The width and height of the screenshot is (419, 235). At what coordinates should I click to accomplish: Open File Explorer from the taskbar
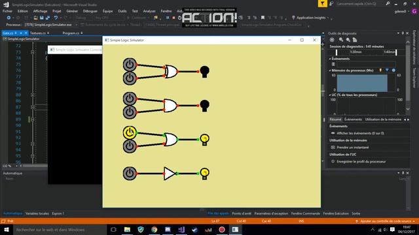tap(127, 230)
